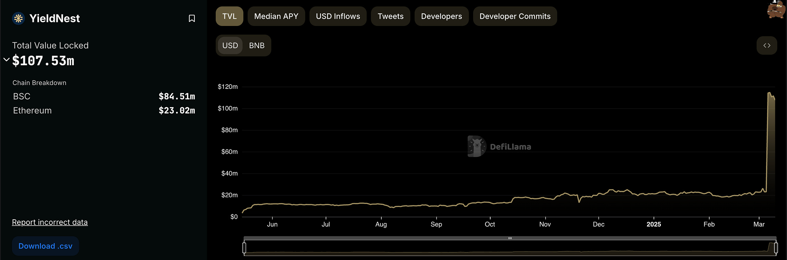Click the $100m y-axis label
Viewport: 787px width, 260px height.
(x=228, y=108)
